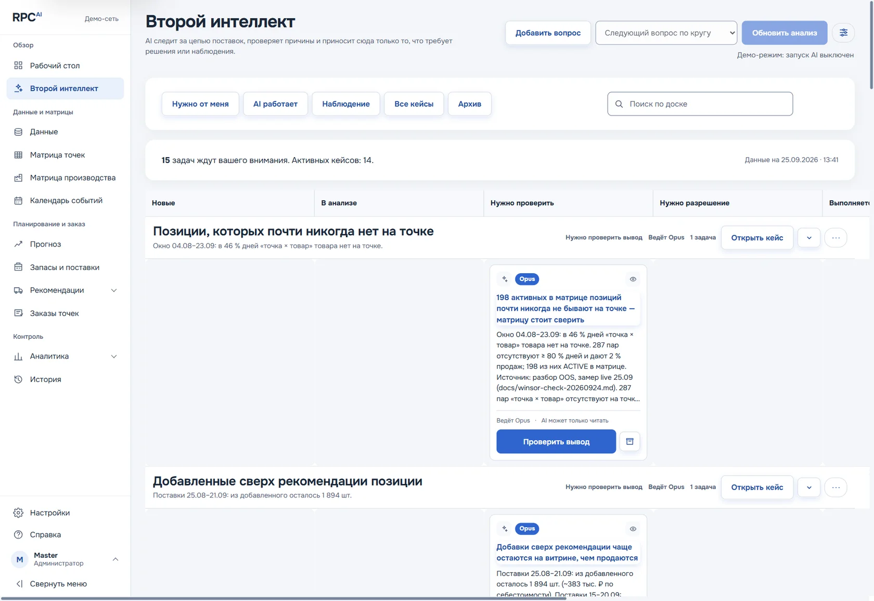
Task: Click the Матрица точек grid icon
Action: coord(18,155)
